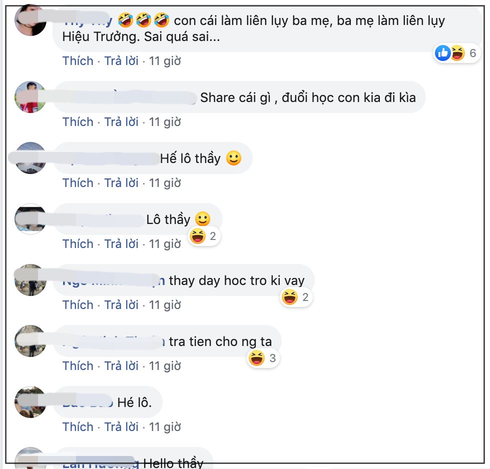The width and height of the screenshot is (490, 469).
Task: Click the haha reaction below the "Lô thầy" comment with 2 reactions
Action: click(x=198, y=236)
